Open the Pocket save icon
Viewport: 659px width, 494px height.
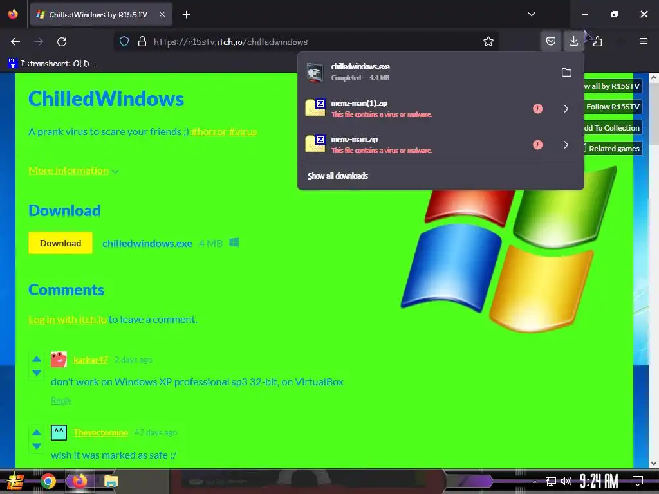[551, 42]
